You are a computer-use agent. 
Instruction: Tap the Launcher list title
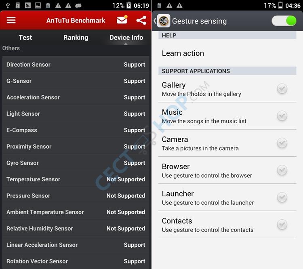178,193
